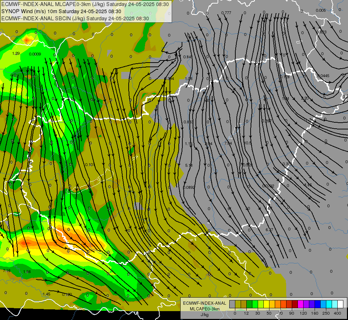Click the legend scale label 90
Viewport: 348px width, 320px height.
[291, 313]
